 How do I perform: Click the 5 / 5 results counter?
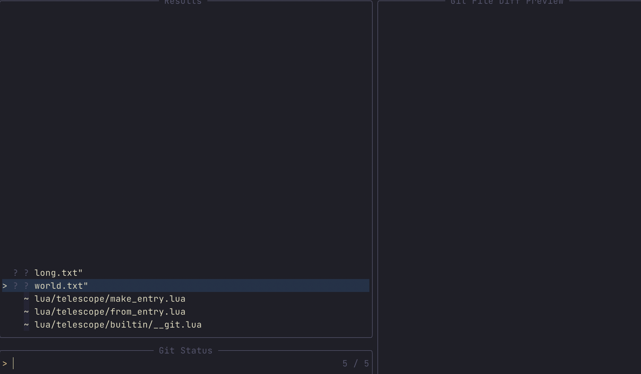(356, 363)
